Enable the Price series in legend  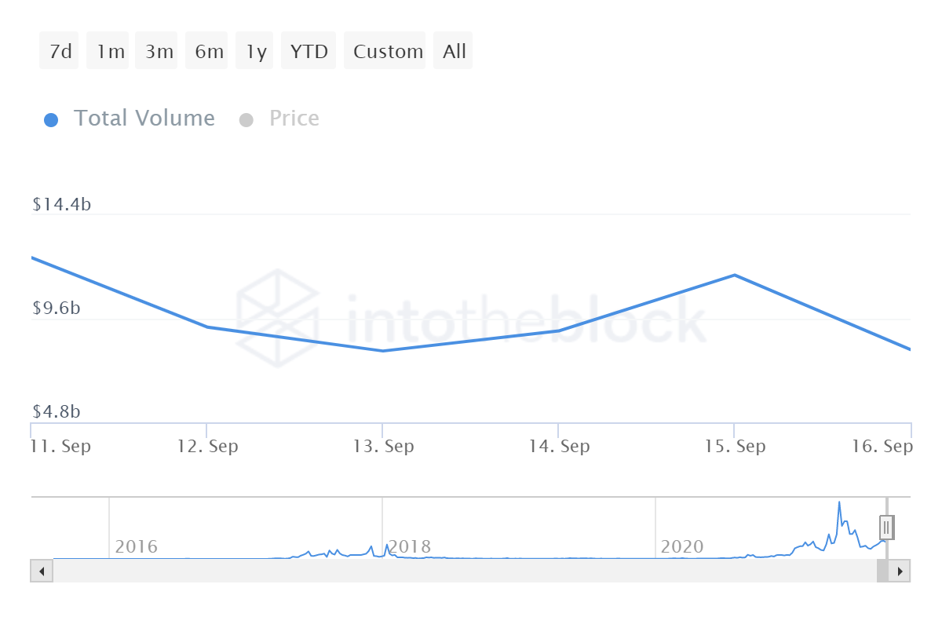(294, 119)
